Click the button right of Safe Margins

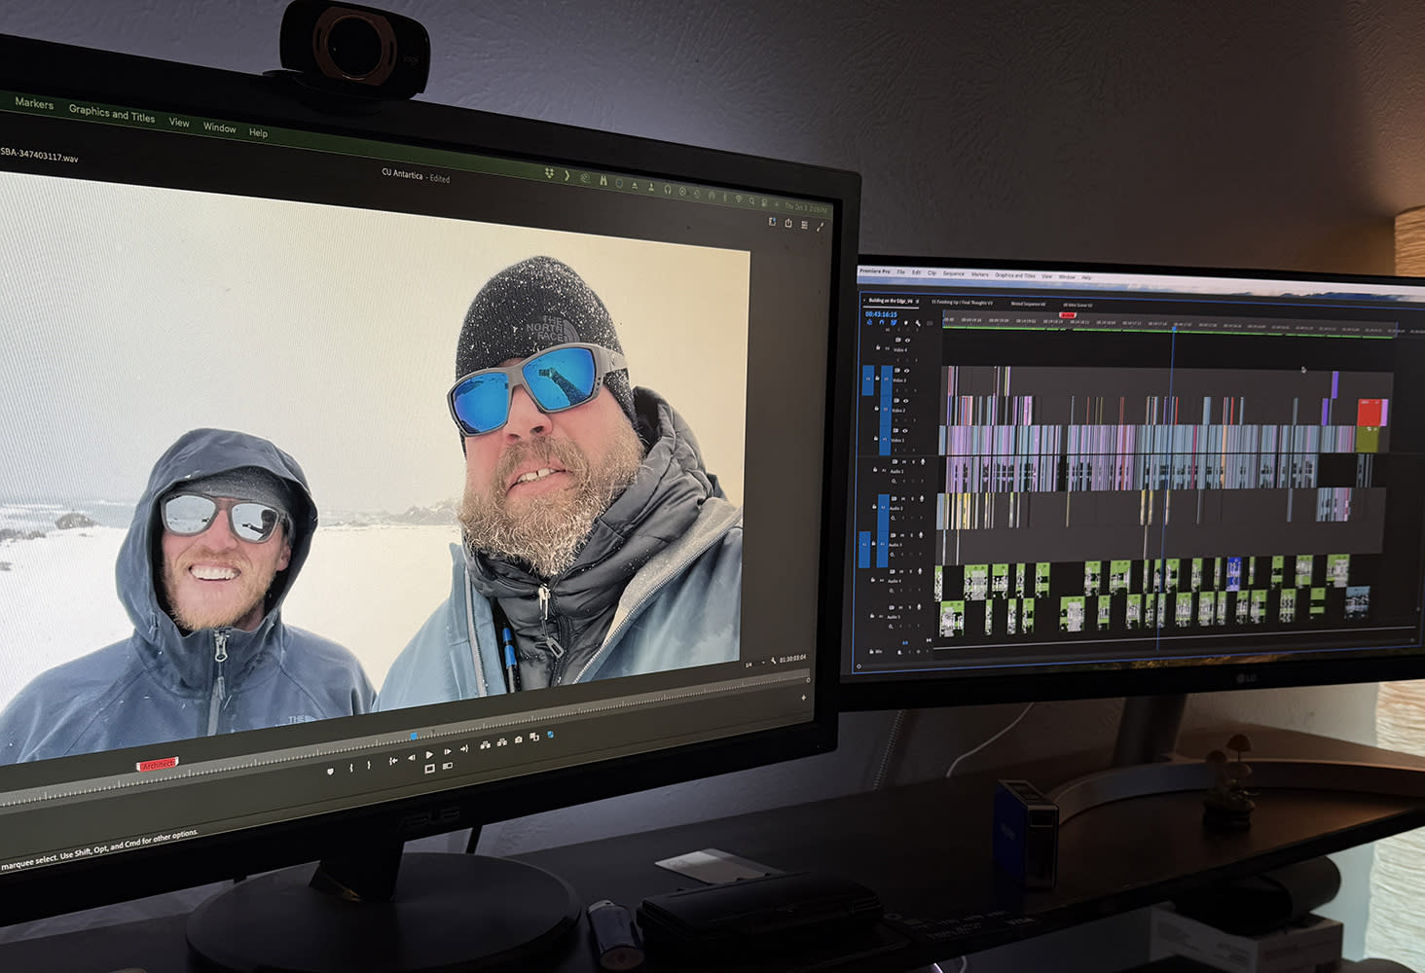click(448, 766)
